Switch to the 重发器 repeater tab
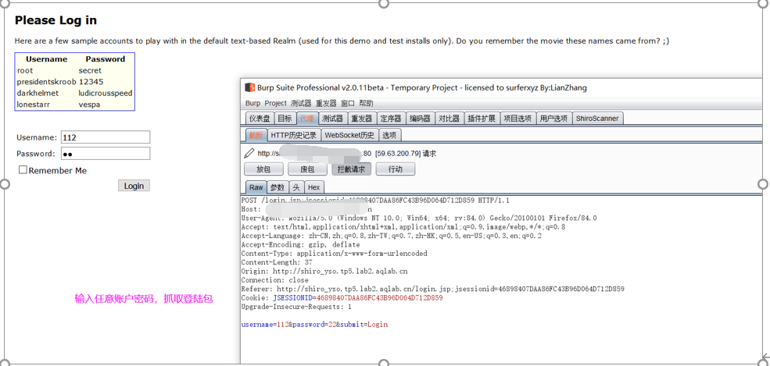The height and width of the screenshot is (366, 770). point(361,119)
